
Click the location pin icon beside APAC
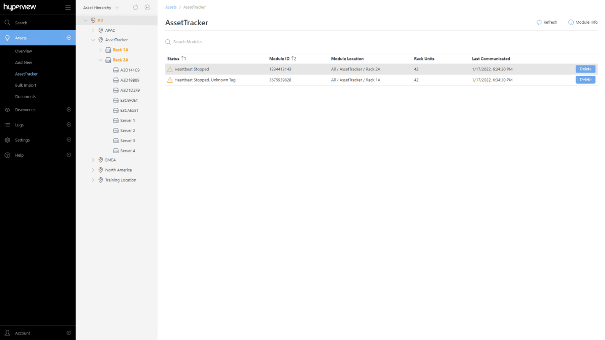point(100,30)
